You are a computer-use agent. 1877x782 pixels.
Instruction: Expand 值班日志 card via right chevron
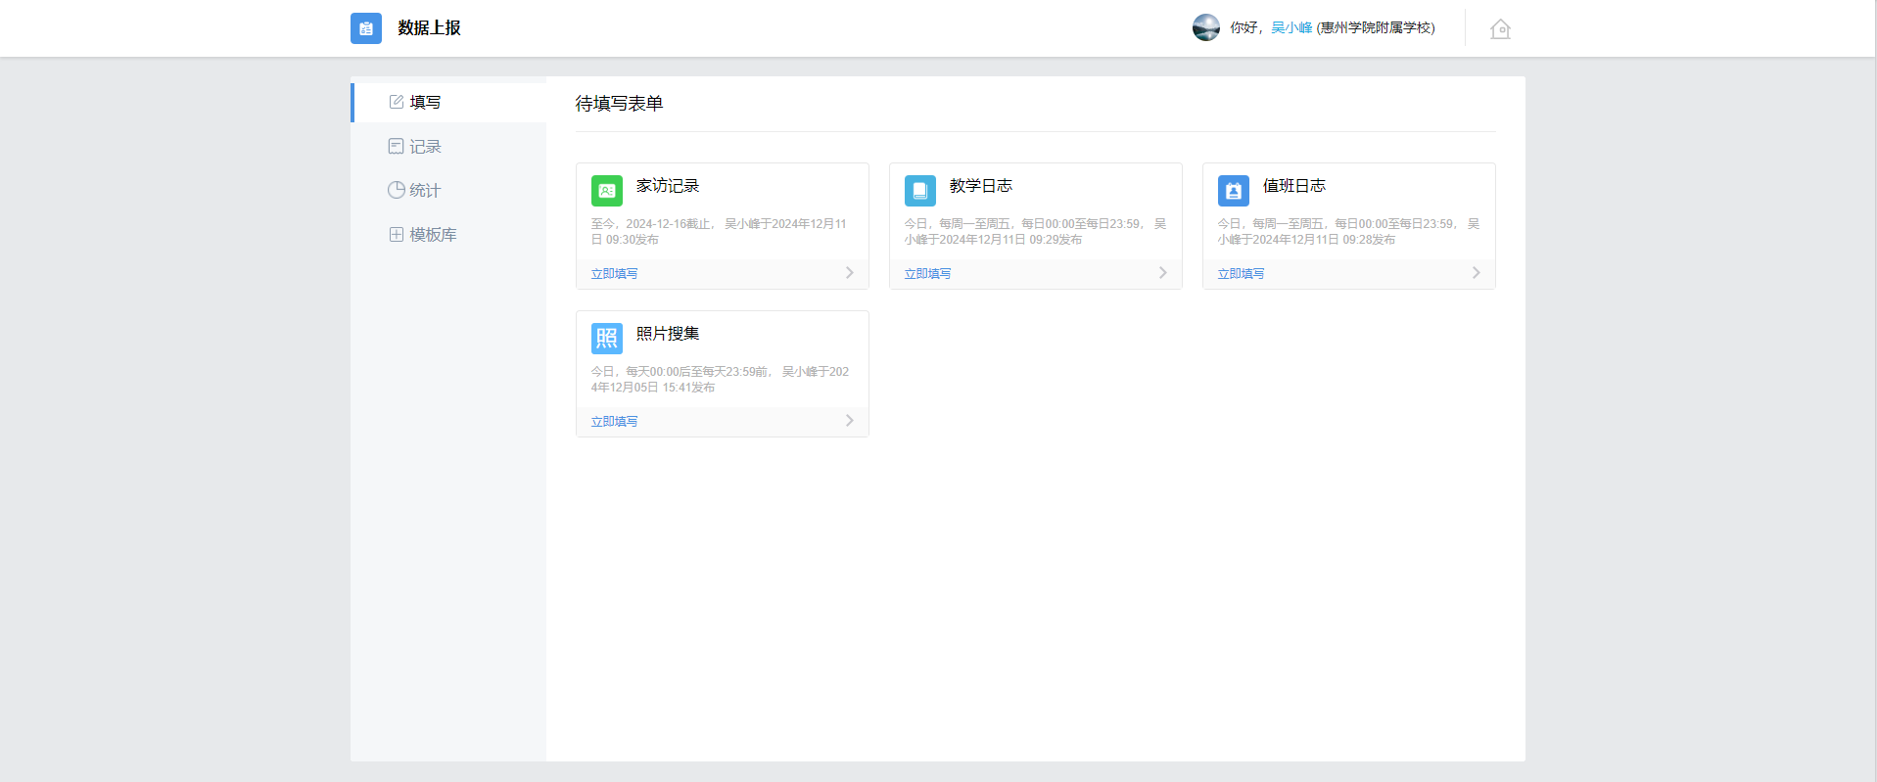(1476, 273)
